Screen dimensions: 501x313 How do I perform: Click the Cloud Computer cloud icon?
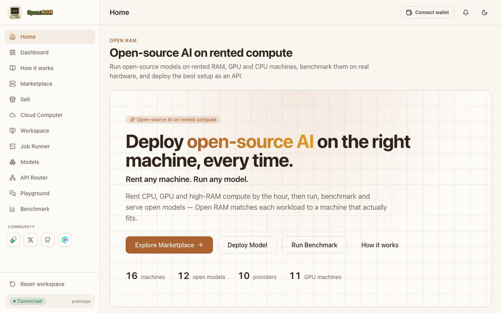[13, 115]
